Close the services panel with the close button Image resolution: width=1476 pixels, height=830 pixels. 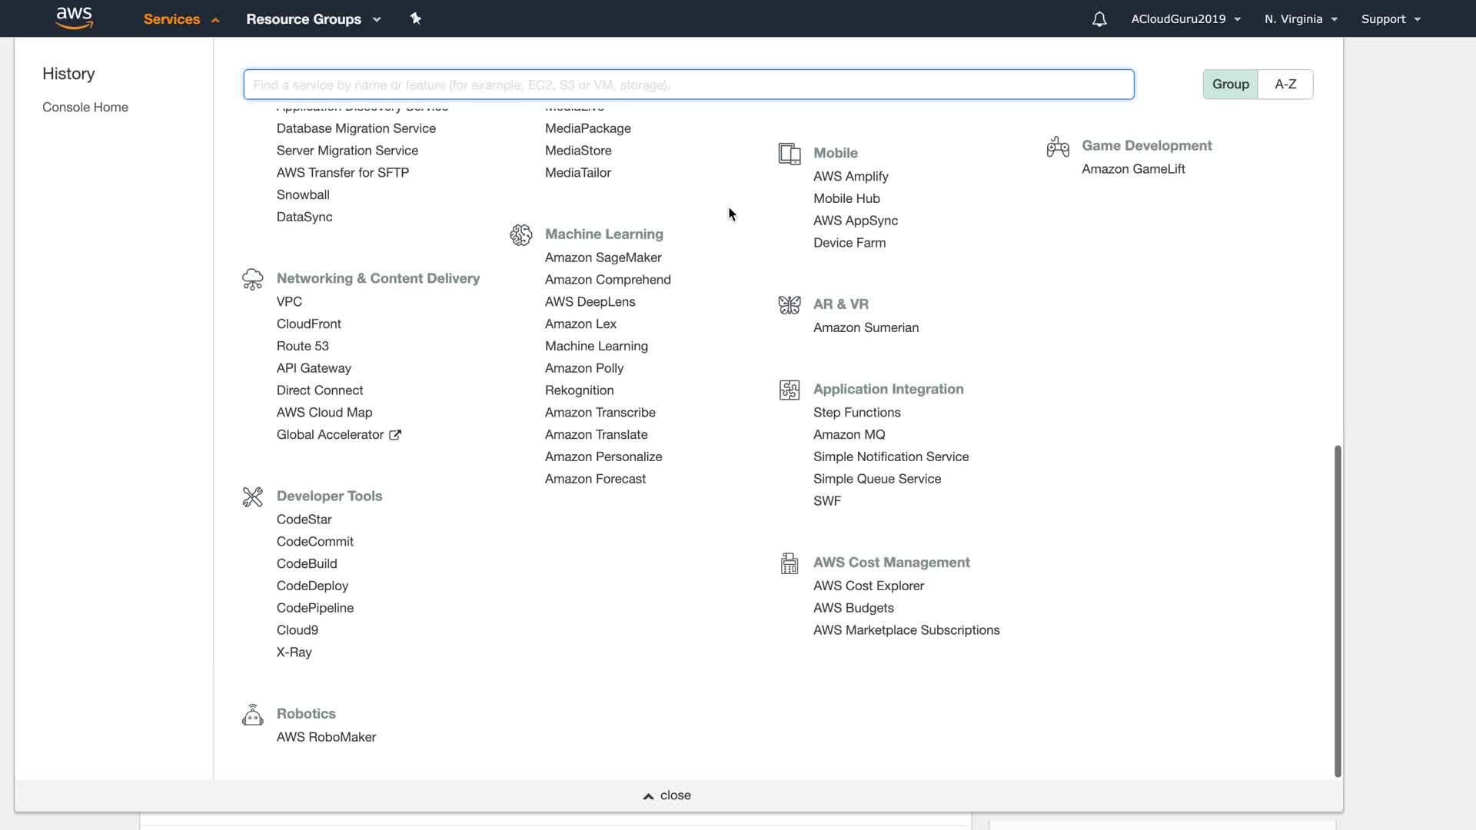pos(667,795)
